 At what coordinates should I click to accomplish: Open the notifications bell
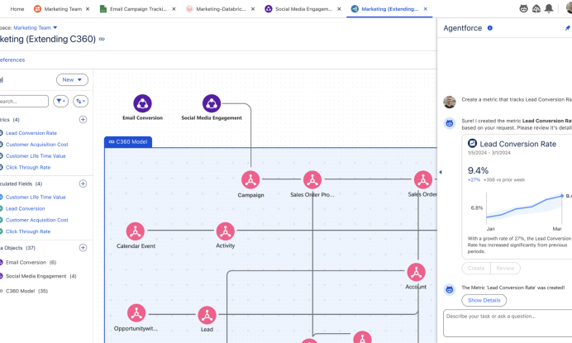coord(548,8)
